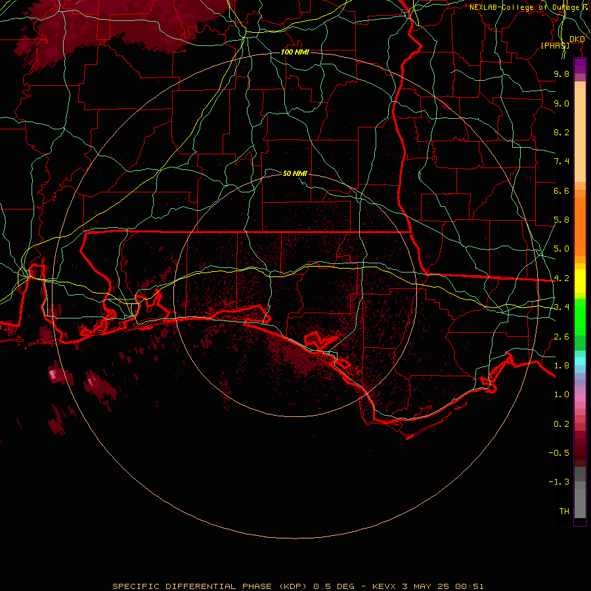Click the 6.6 value on the scale
This screenshot has width=591, height=591.
coord(561,190)
